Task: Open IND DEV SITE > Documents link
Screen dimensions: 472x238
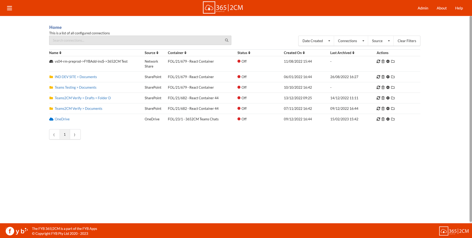Action: (x=76, y=77)
